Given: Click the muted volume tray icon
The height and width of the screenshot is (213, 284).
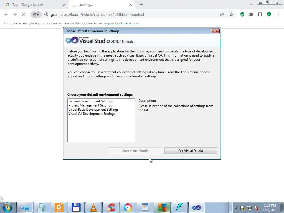Looking at the screenshot, I should point(256,208).
